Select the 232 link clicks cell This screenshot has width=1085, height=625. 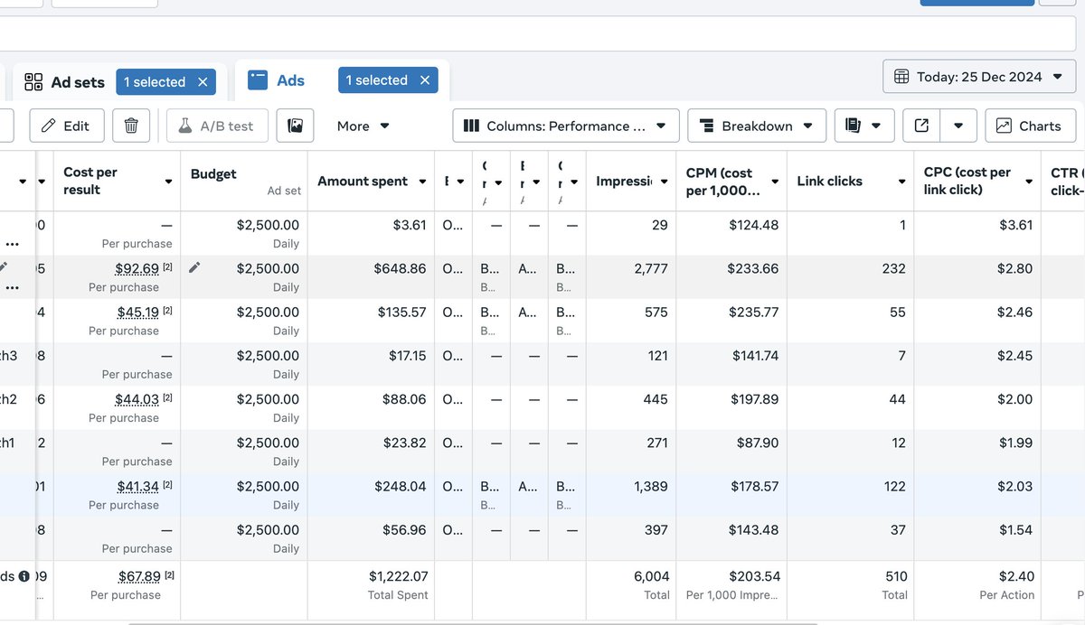894,268
